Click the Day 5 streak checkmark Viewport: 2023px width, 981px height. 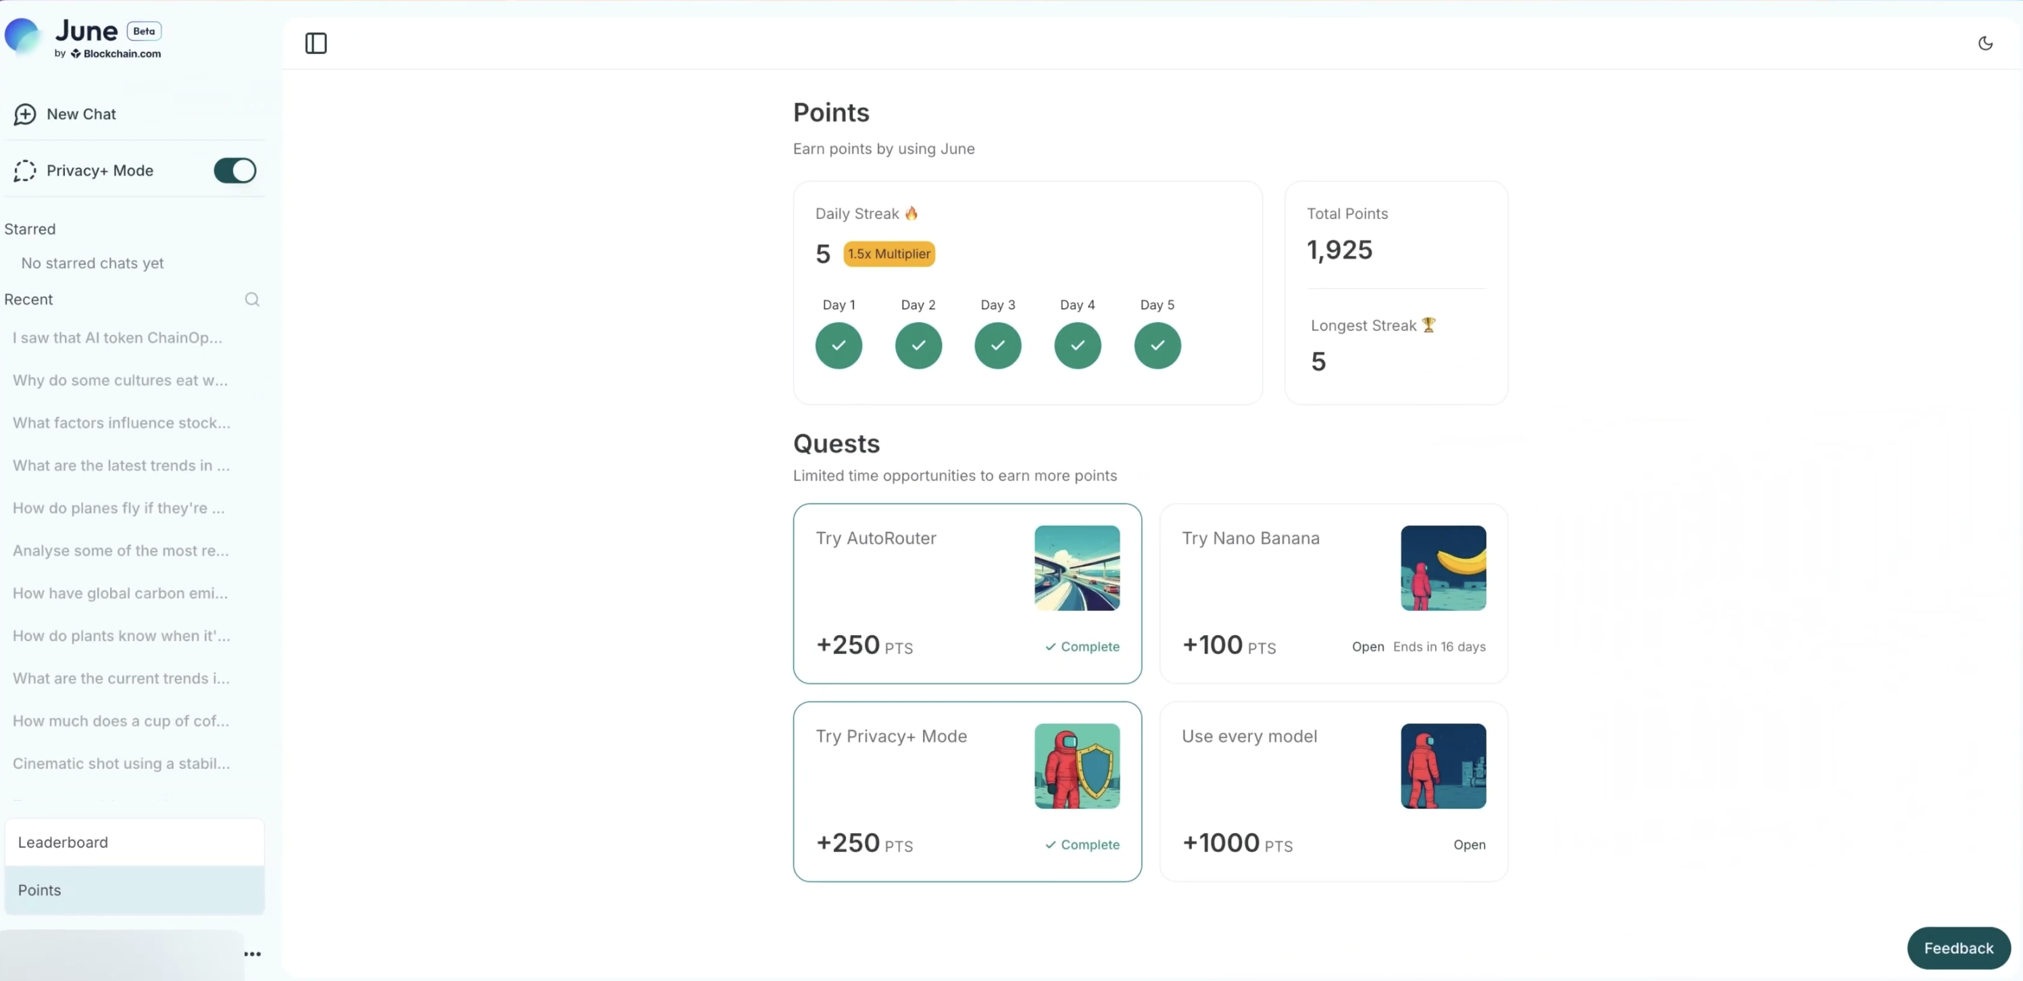1157,346
